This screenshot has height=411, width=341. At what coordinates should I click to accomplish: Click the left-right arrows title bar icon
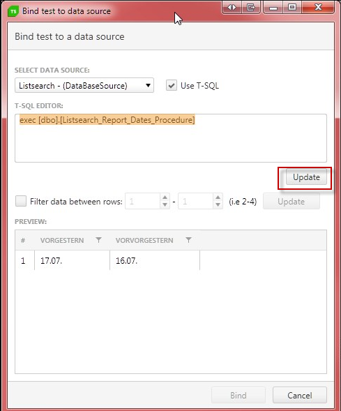click(232, 8)
